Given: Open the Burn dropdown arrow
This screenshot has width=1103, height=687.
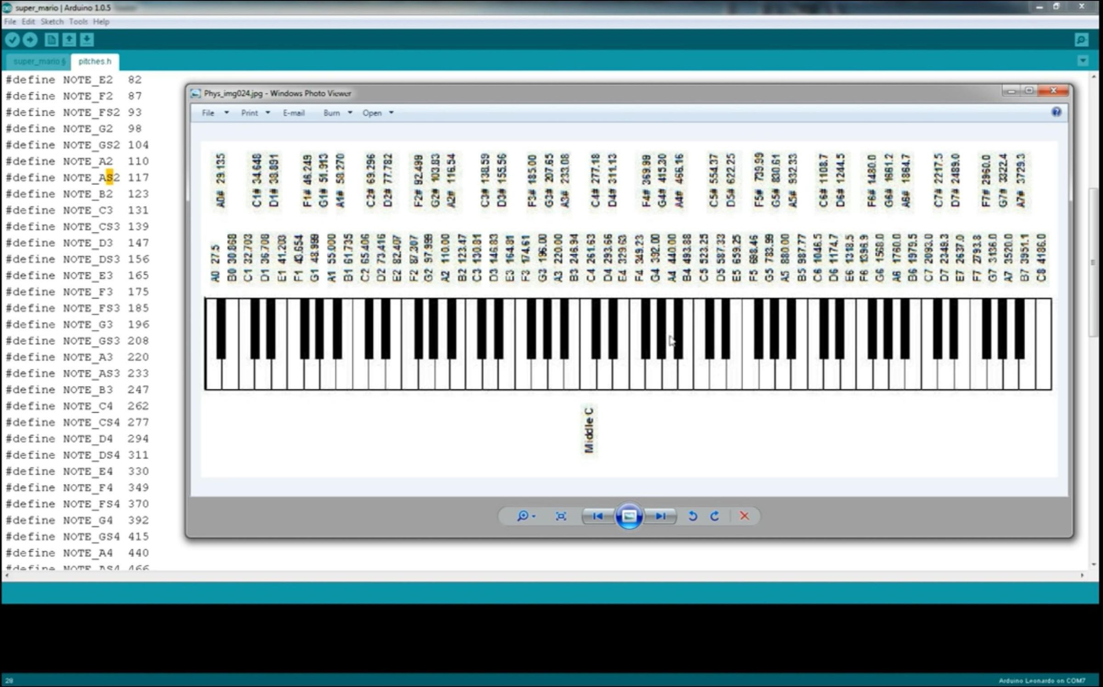Looking at the screenshot, I should pos(350,113).
